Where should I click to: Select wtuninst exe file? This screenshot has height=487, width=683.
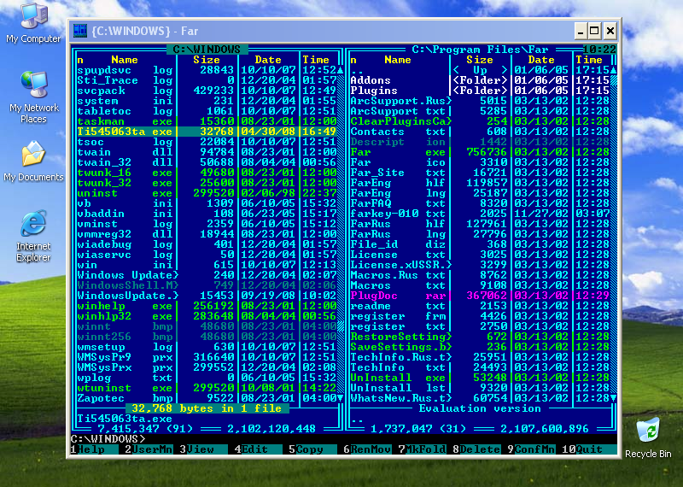(207, 388)
